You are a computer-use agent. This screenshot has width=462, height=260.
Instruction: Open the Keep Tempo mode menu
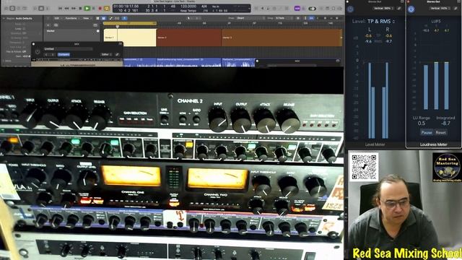(x=188, y=11)
